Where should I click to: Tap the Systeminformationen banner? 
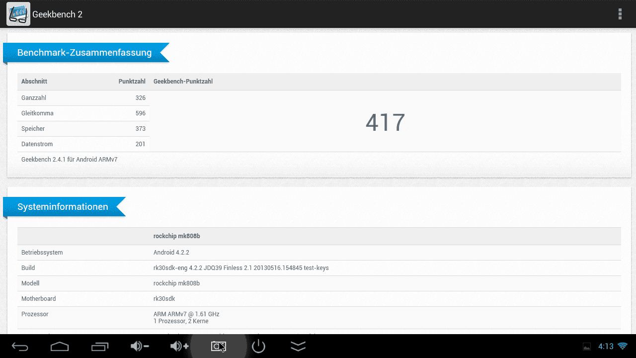[64, 207]
